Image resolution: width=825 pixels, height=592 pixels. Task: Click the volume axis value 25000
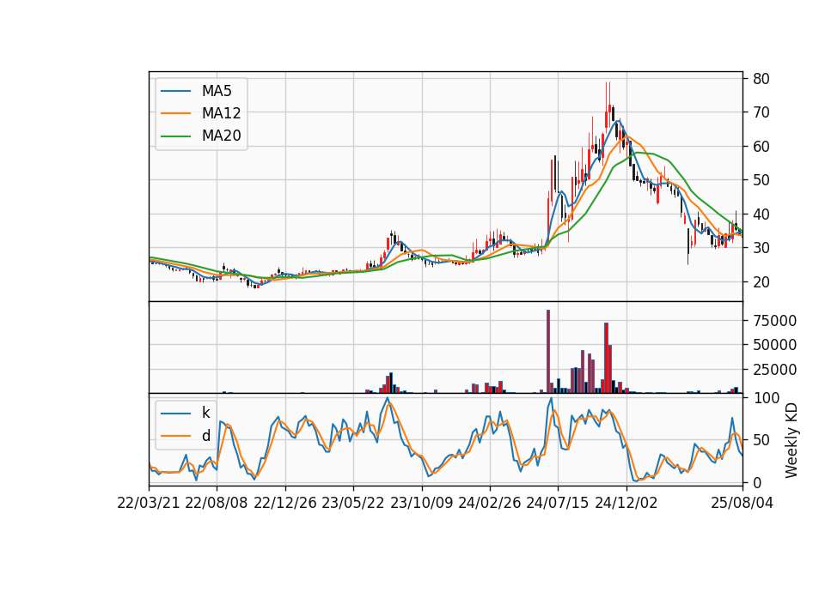(774, 370)
